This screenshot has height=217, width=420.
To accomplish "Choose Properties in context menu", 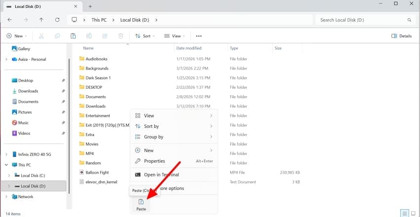I will click(174, 161).
